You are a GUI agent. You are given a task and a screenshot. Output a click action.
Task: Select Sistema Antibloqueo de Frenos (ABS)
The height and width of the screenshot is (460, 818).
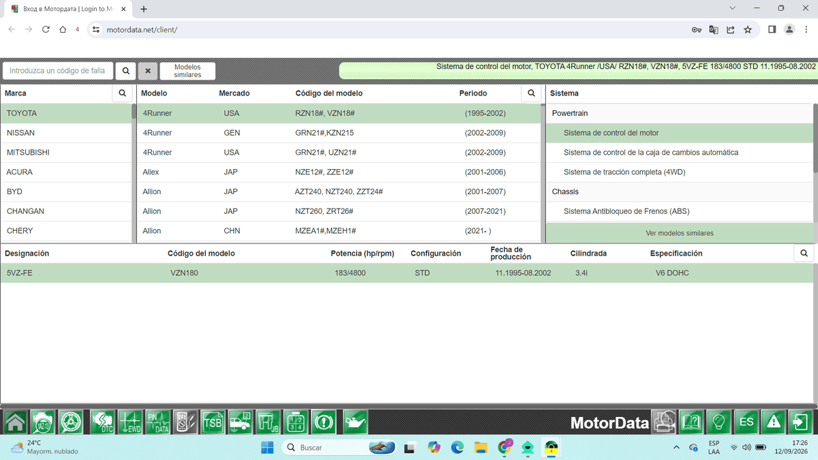[680, 211]
